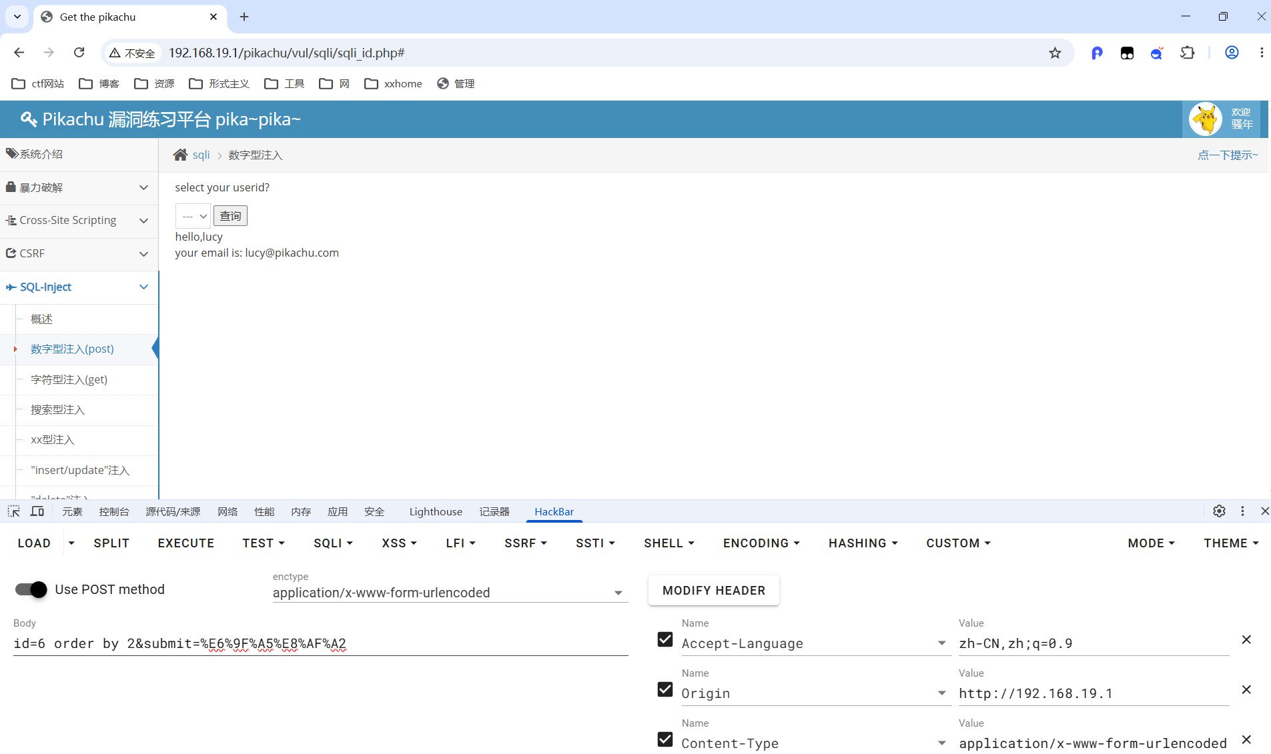1271x754 pixels.
Task: Click the sqli breadcrumb link
Action: click(201, 155)
